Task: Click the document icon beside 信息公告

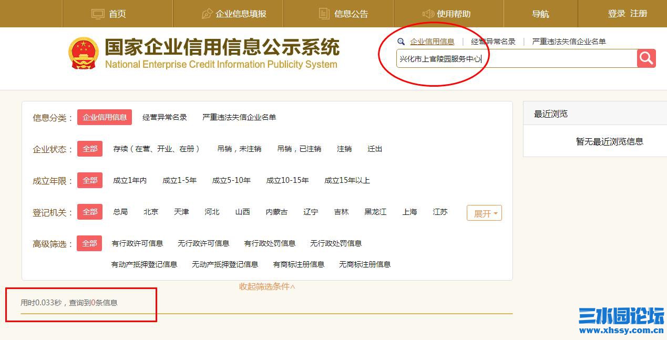Action: coord(324,14)
